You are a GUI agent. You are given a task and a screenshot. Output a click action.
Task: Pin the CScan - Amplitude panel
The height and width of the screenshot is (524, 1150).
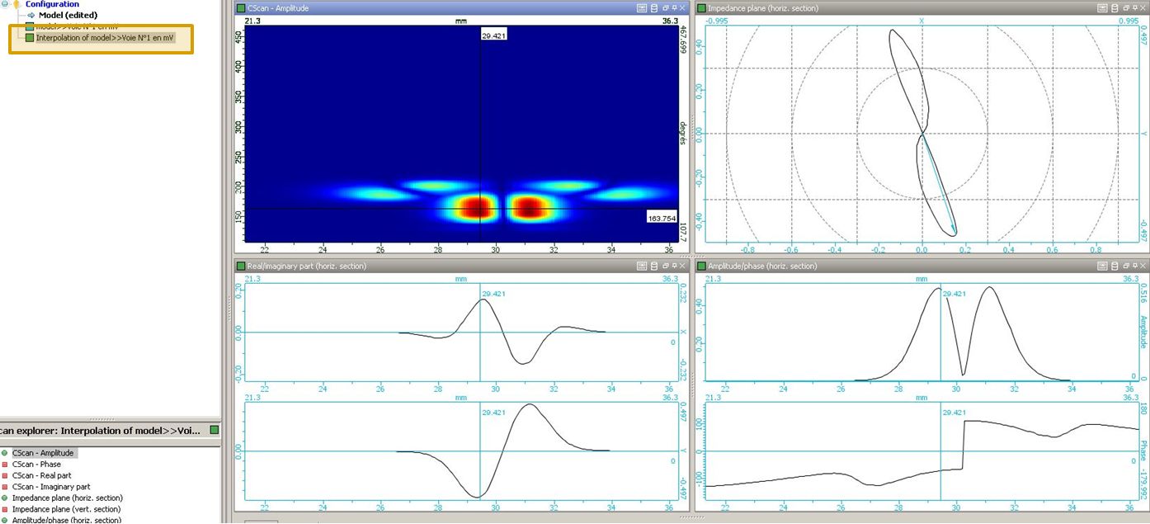pyautogui.click(x=674, y=8)
